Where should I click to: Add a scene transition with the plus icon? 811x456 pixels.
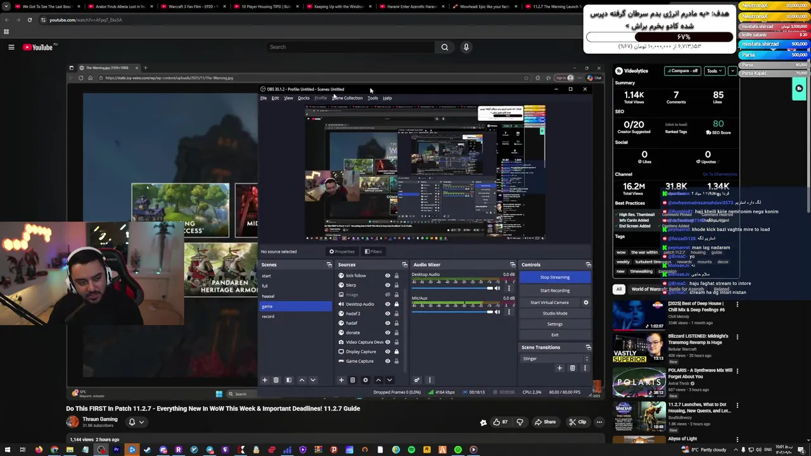pyautogui.click(x=559, y=368)
